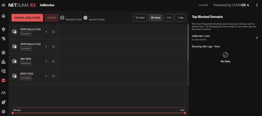Open the Device Manager sidebar icon
Image resolution: width=262 pixels, height=116 pixels.
3,71
